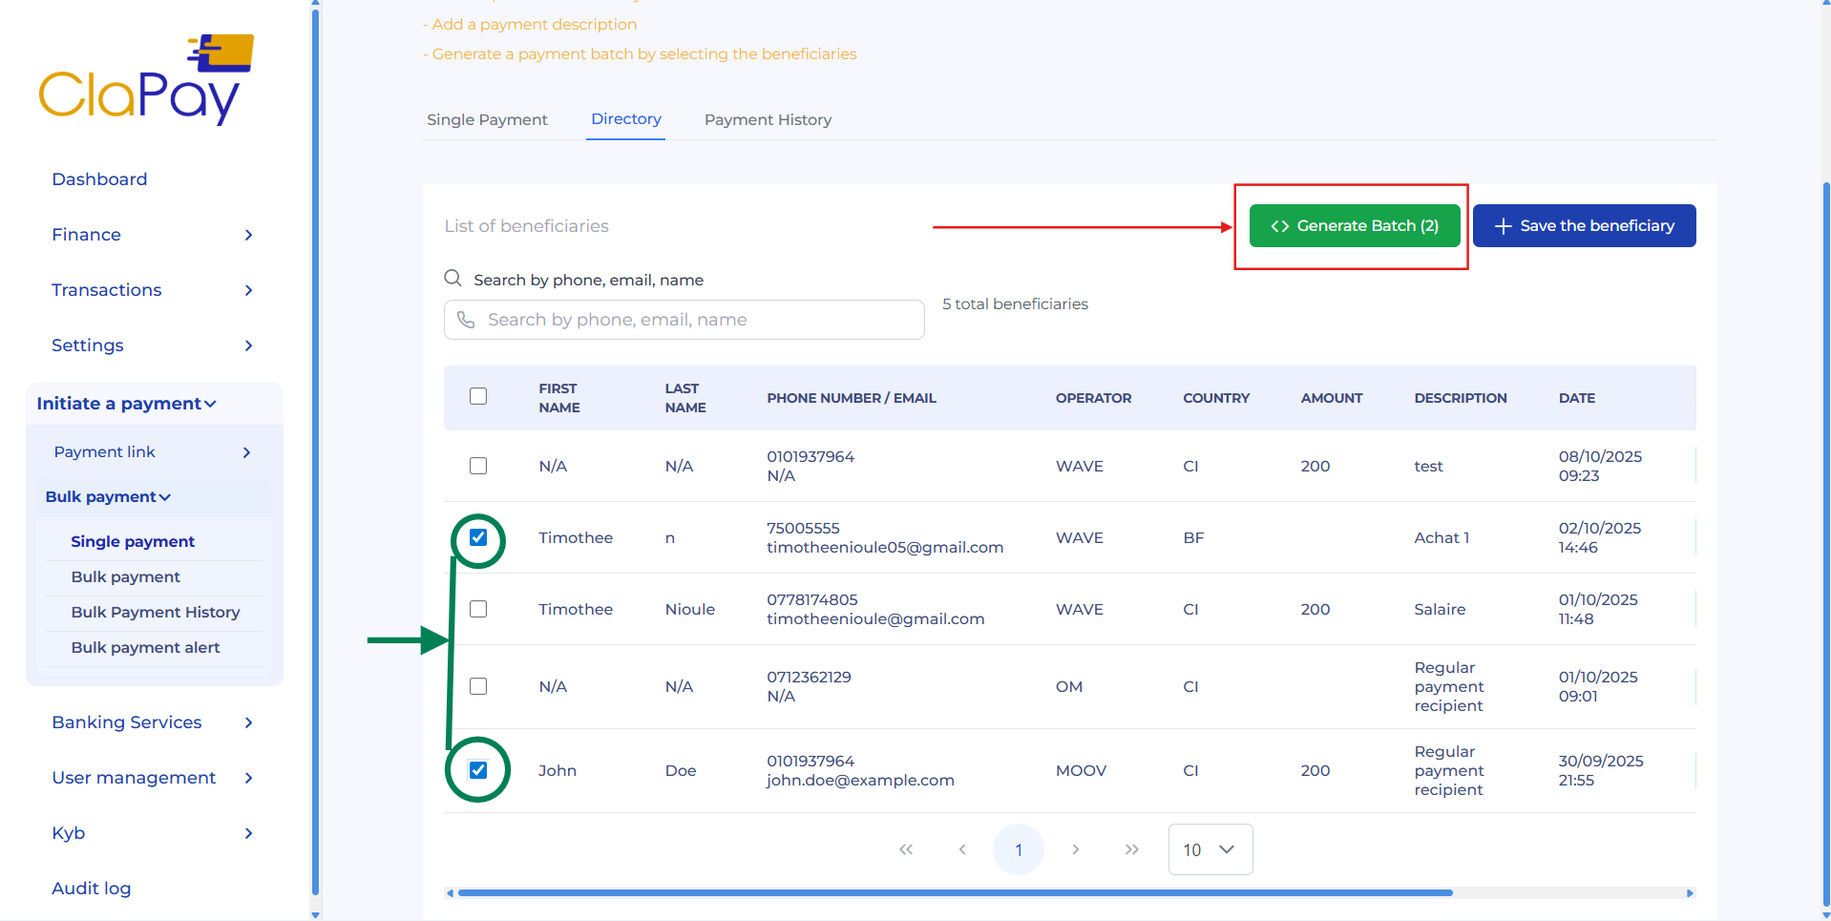Click the horizontal table scrollbar
Image resolution: width=1831 pixels, height=921 pixels.
point(955,893)
